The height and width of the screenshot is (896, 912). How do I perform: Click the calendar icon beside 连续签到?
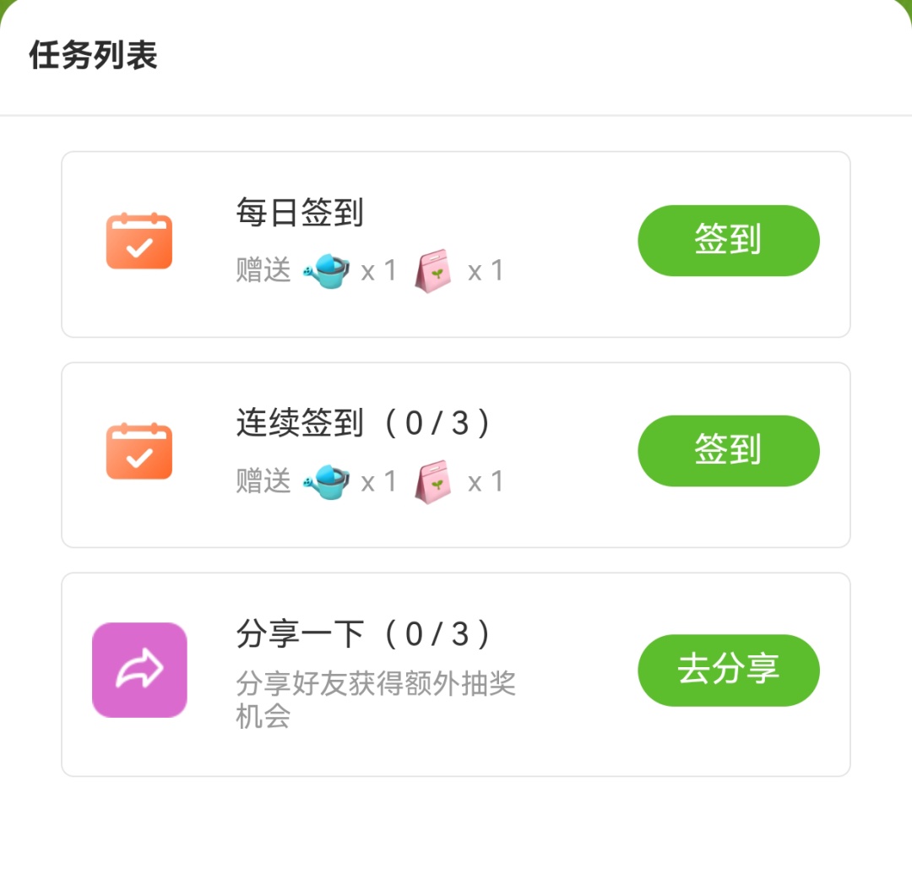point(139,452)
